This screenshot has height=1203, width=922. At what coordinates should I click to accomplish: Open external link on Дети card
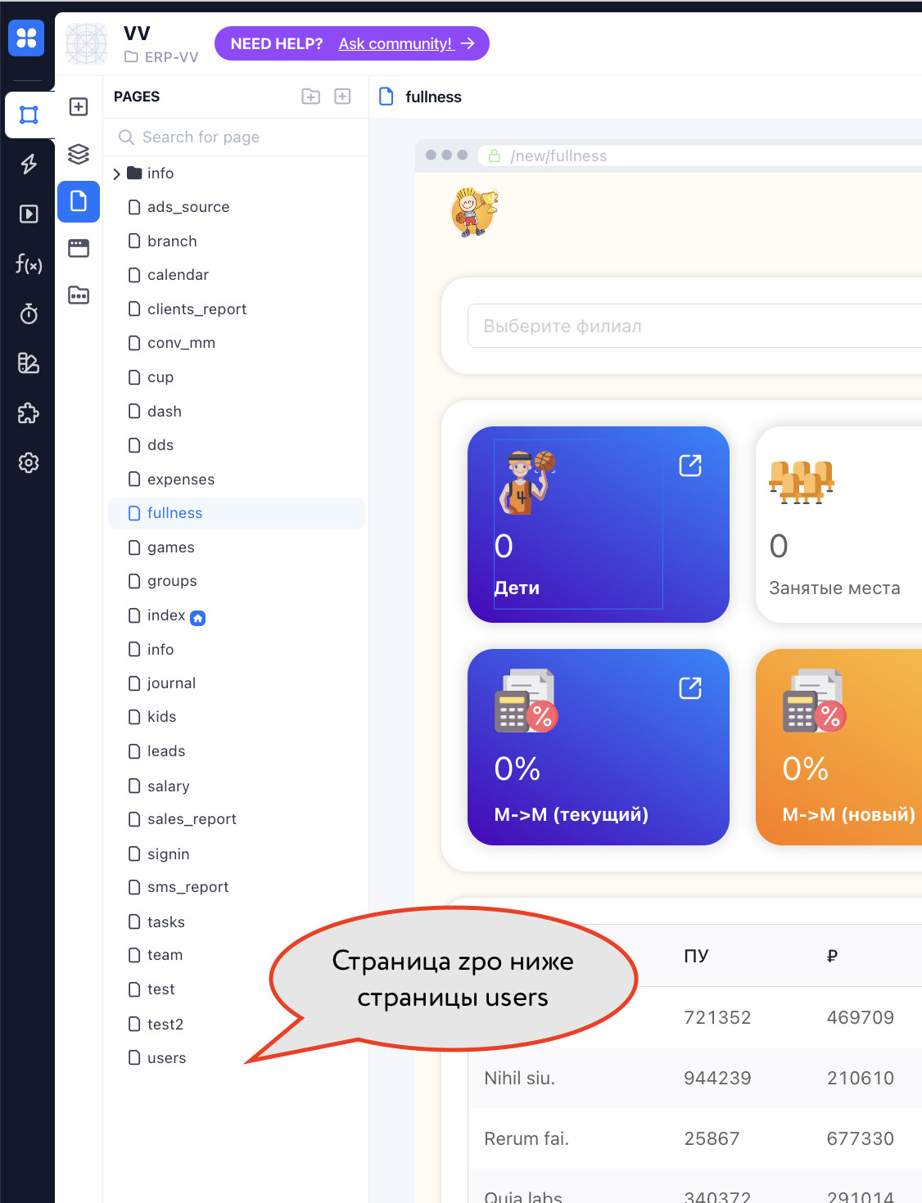tap(690, 466)
